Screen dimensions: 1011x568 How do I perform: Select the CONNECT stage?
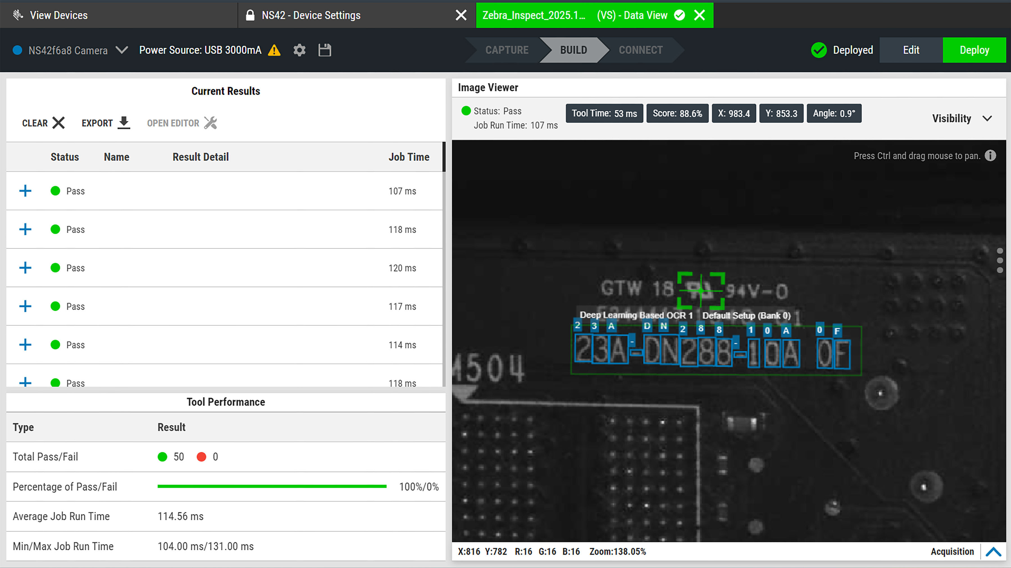(641, 50)
